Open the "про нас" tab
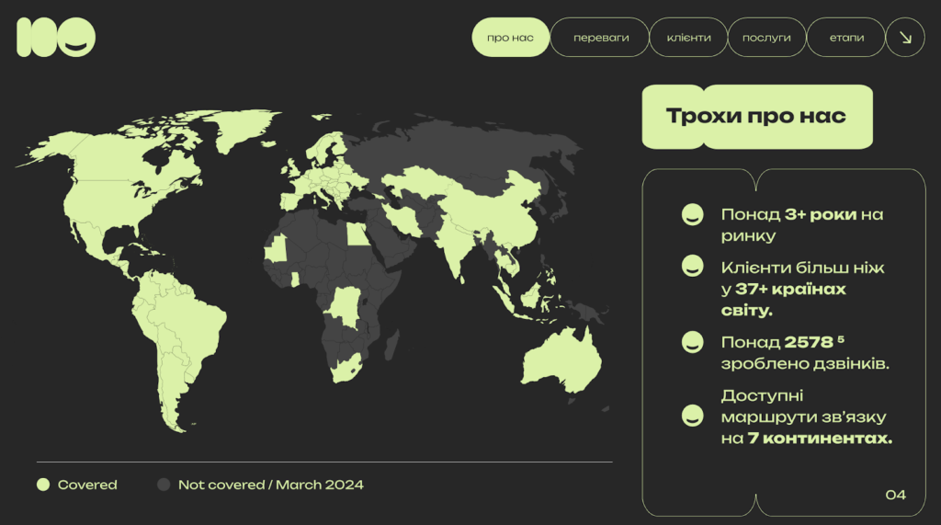 pos(511,38)
